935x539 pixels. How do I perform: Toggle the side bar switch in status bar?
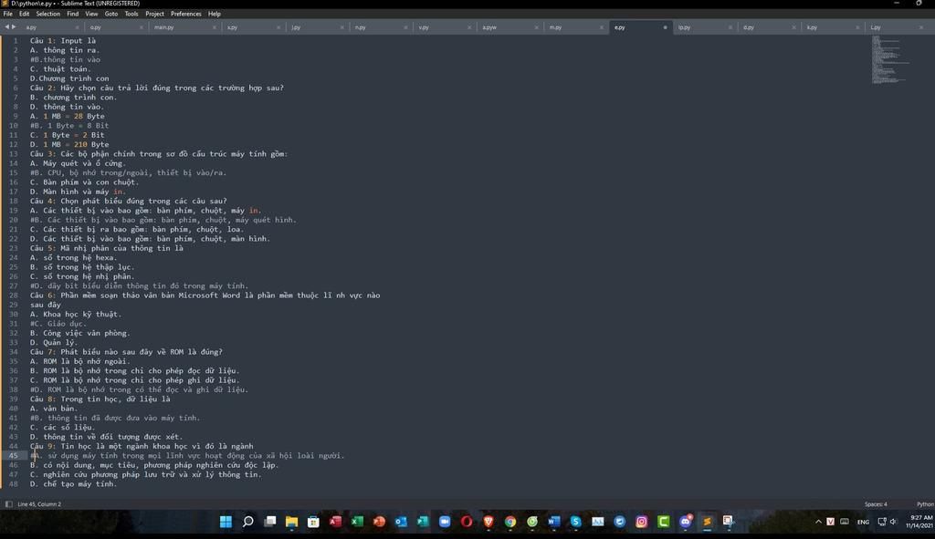pos(8,503)
